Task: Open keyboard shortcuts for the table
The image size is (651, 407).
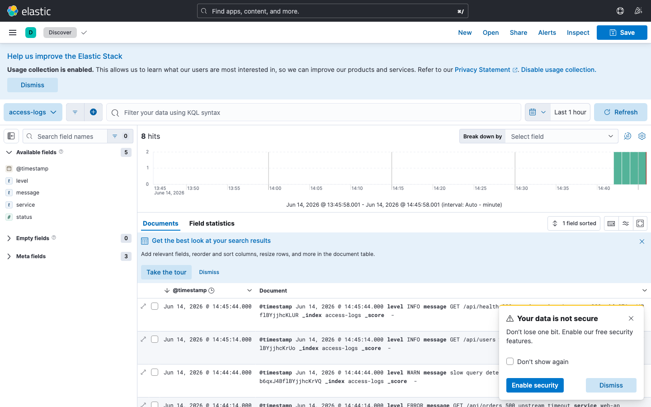Action: (611, 223)
